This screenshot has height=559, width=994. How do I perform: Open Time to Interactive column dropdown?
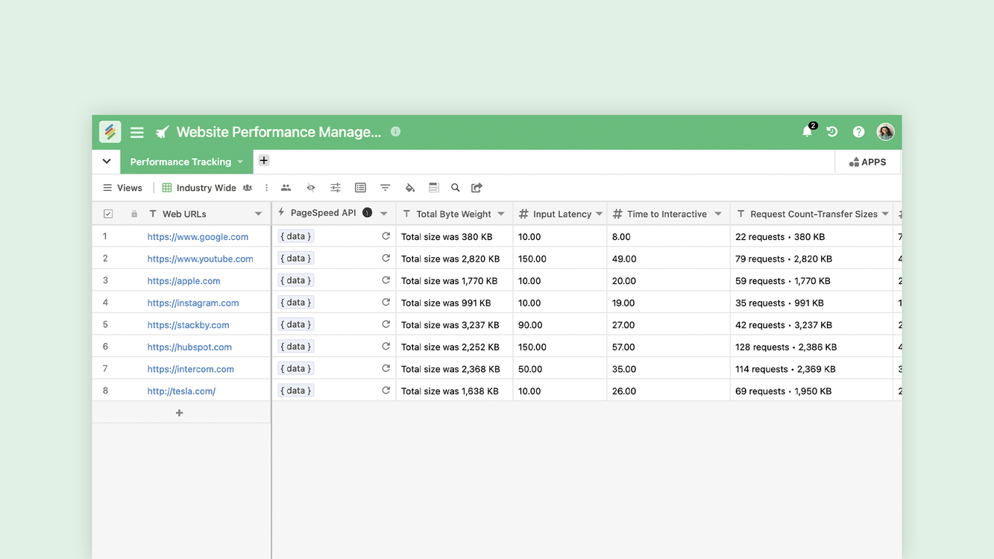click(x=718, y=214)
